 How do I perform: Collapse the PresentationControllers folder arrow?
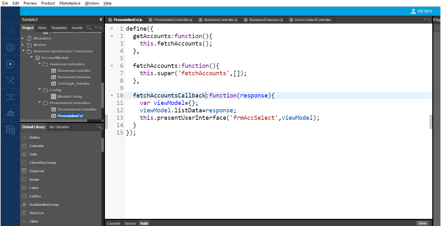[x=39, y=103]
